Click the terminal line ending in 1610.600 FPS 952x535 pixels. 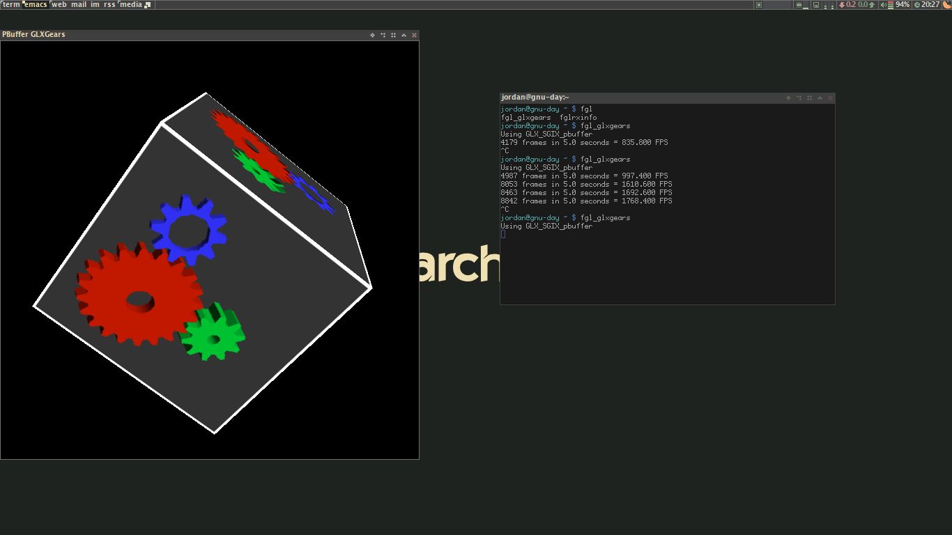click(586, 185)
